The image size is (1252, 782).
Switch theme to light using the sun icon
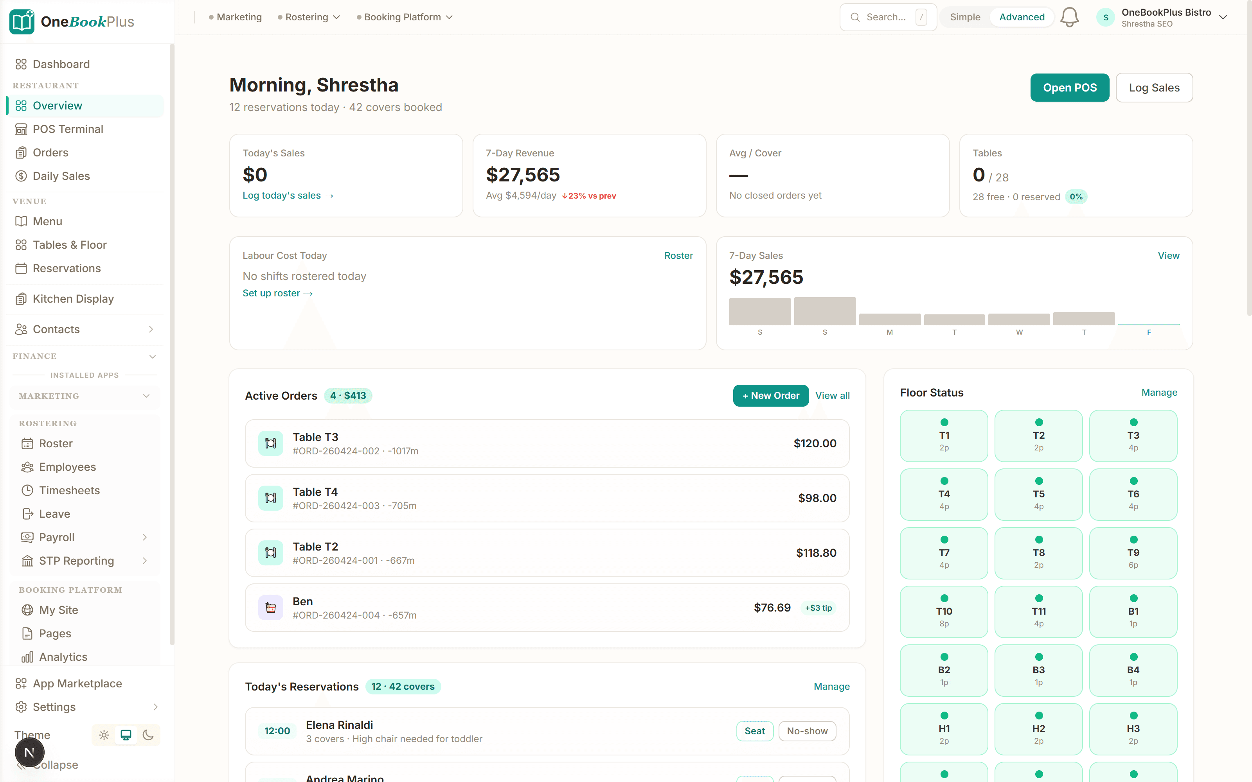(x=103, y=734)
